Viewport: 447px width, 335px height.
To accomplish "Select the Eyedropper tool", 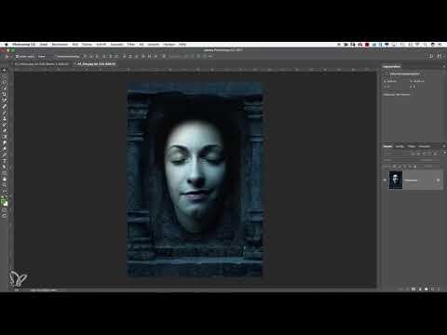I will pos(5,100).
